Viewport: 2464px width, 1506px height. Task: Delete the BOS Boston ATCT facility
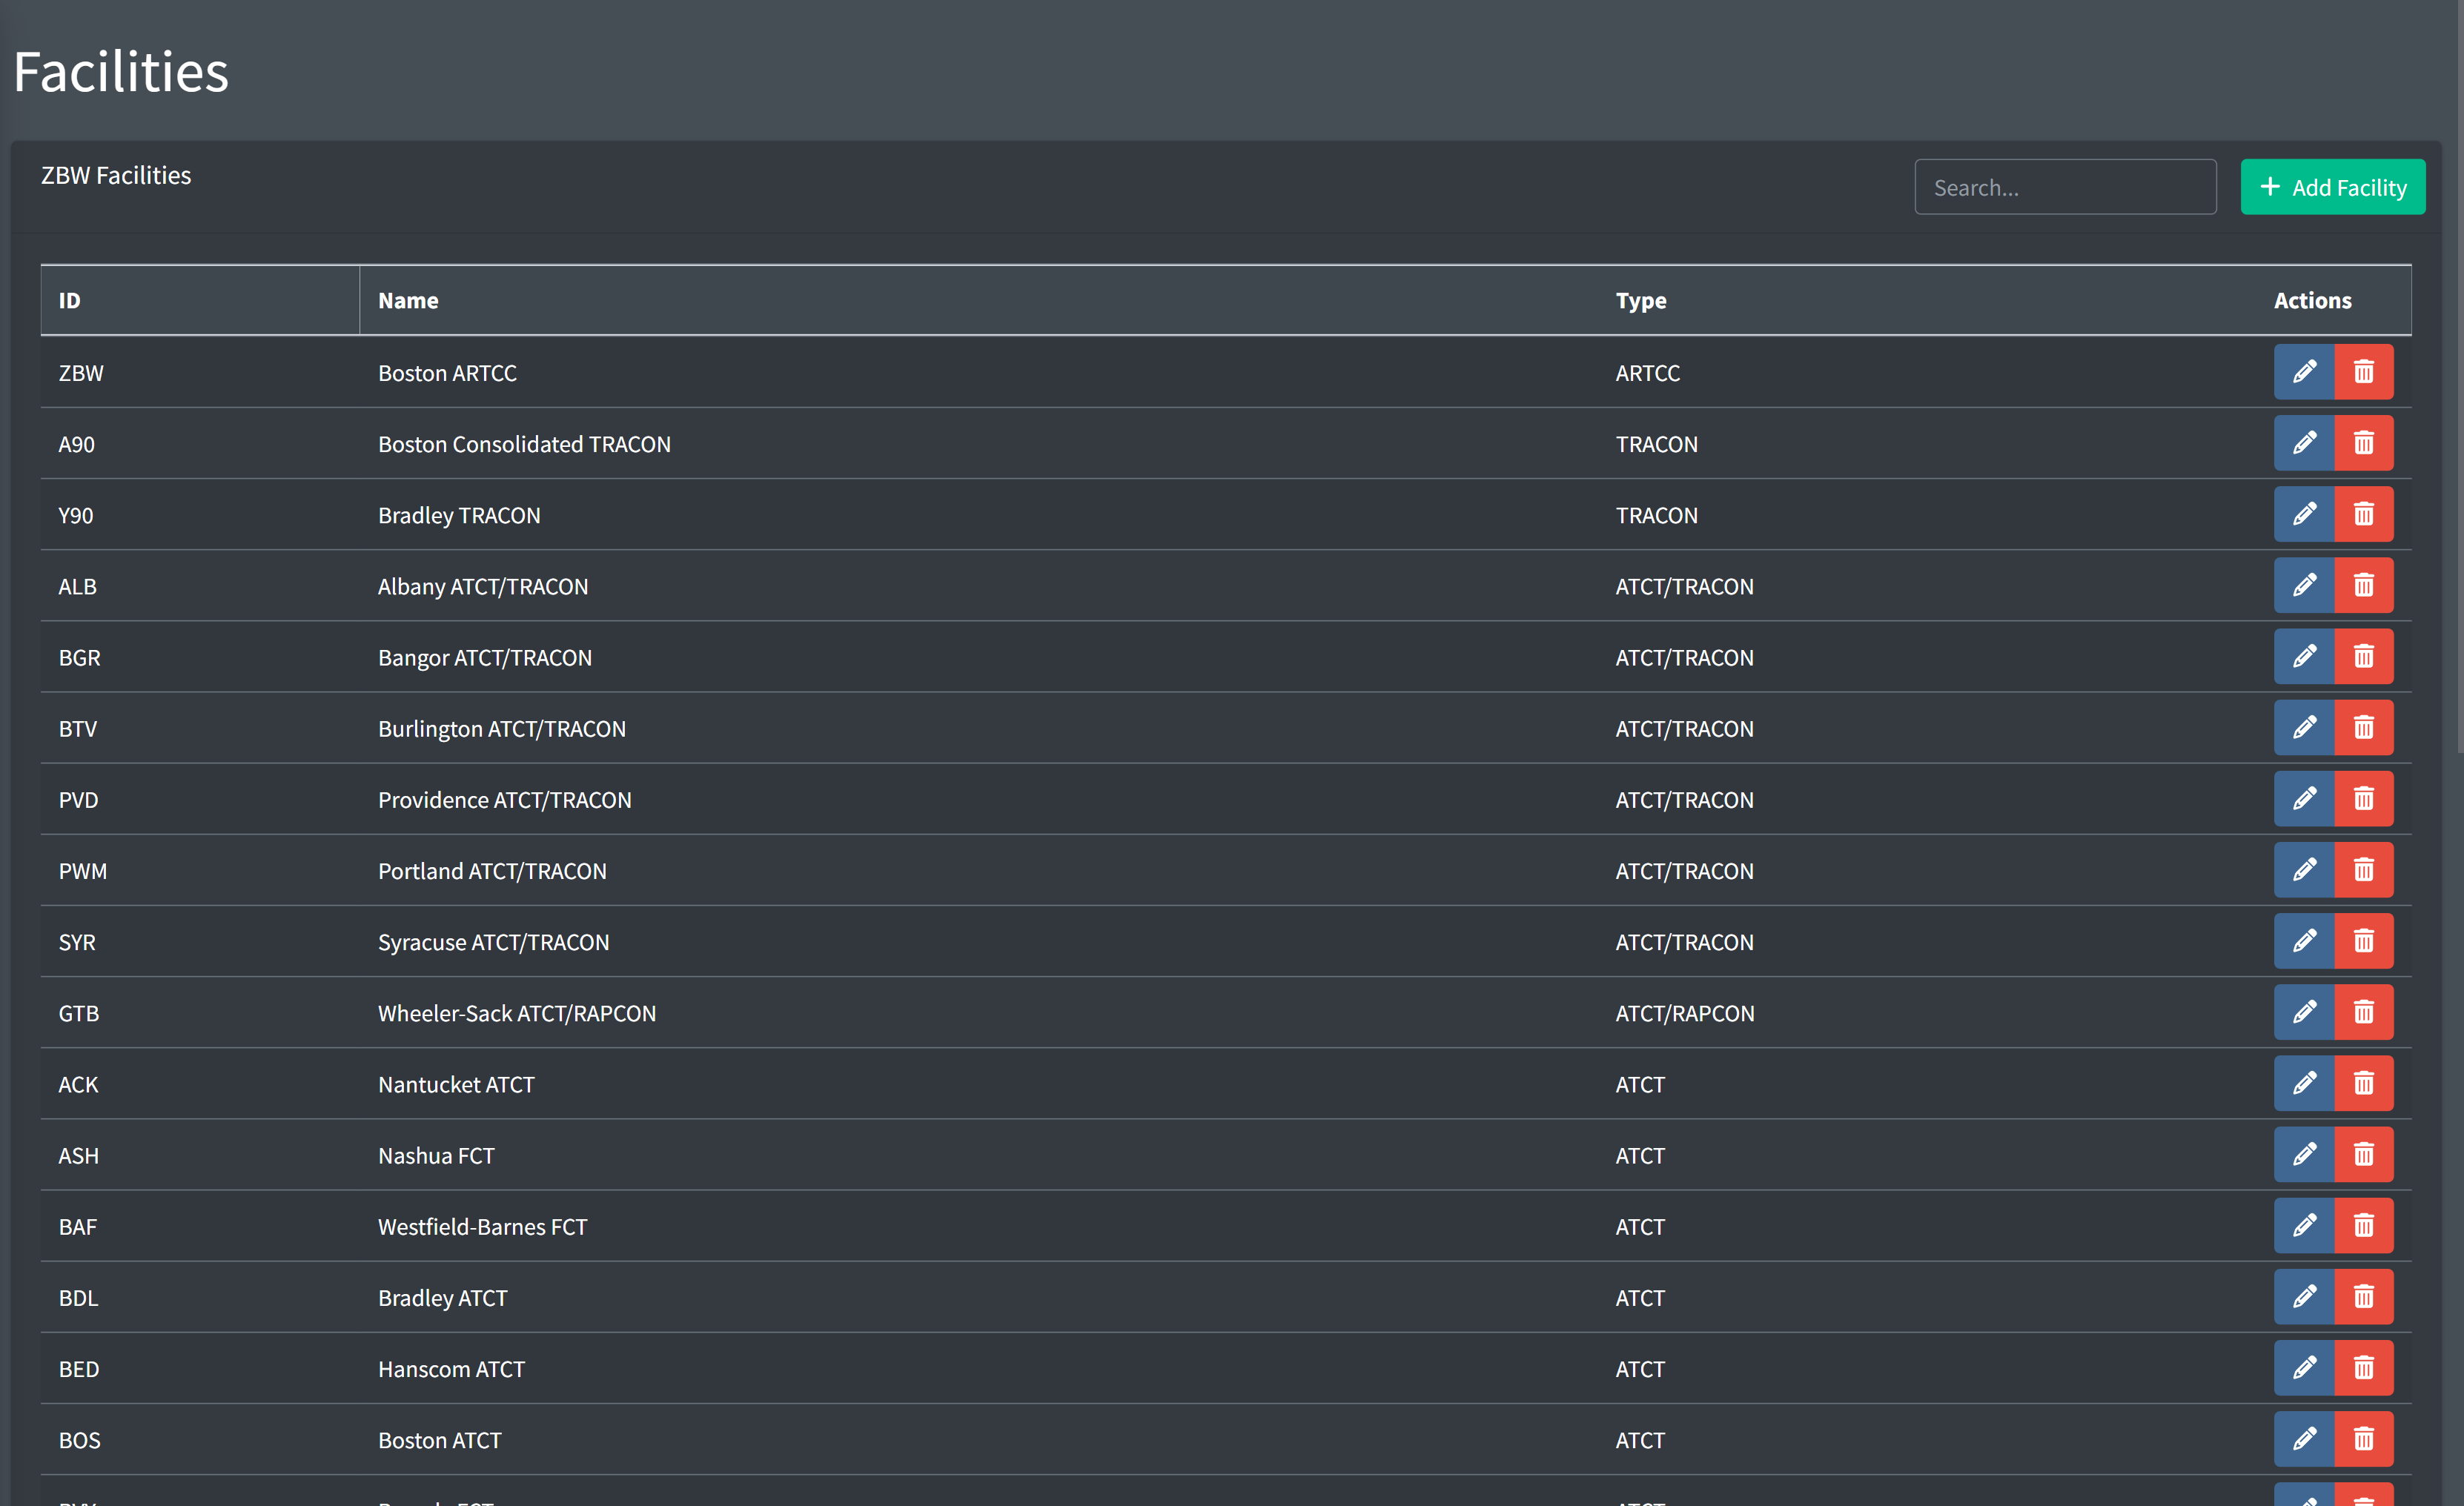click(x=2364, y=1439)
